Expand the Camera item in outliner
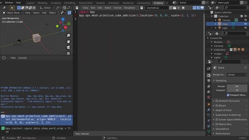 216,20
